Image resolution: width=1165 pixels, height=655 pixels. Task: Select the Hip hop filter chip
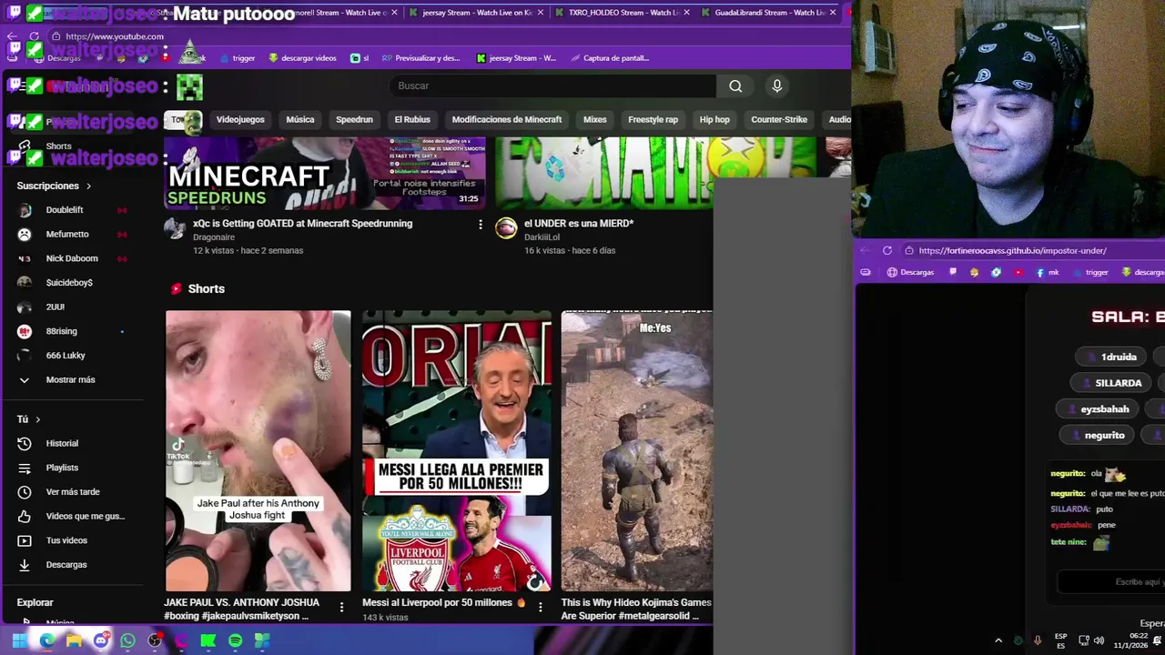[x=714, y=119]
